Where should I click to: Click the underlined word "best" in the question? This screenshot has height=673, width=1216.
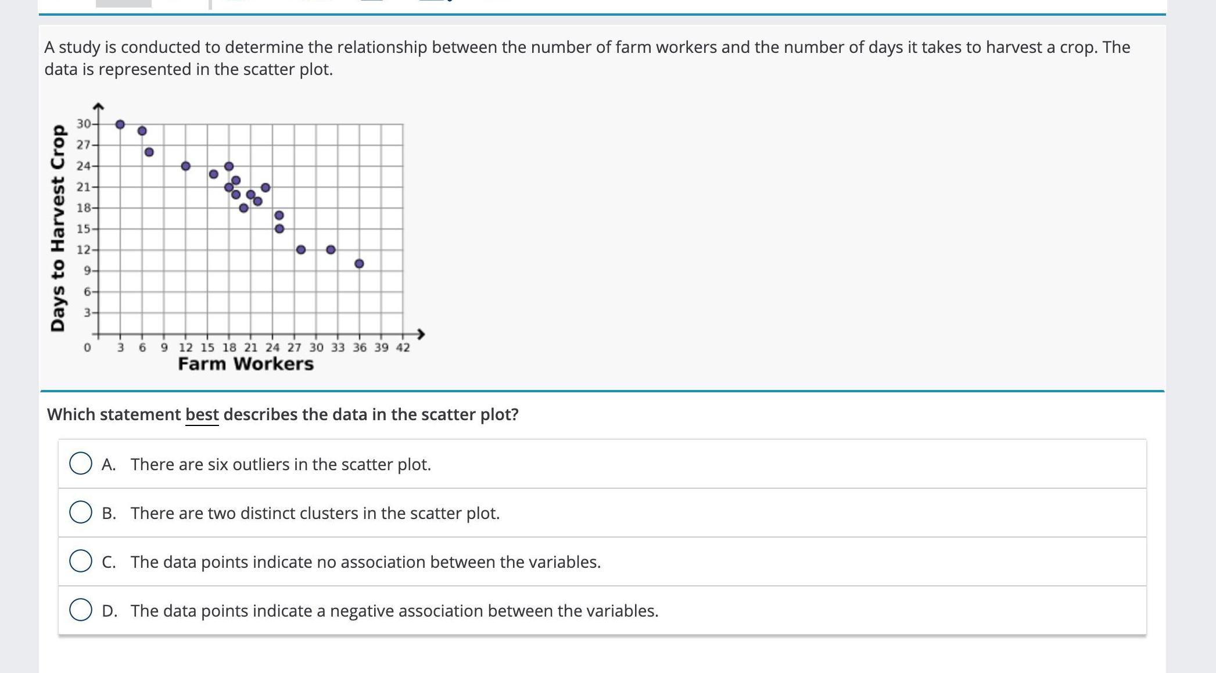click(x=202, y=414)
